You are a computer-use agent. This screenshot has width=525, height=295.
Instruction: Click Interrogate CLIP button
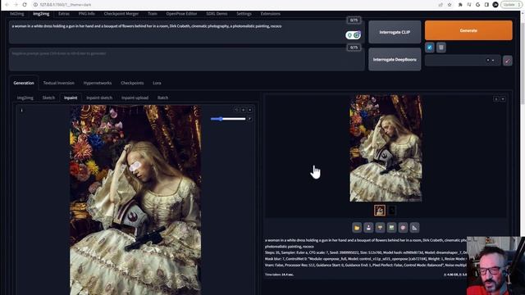click(x=395, y=32)
